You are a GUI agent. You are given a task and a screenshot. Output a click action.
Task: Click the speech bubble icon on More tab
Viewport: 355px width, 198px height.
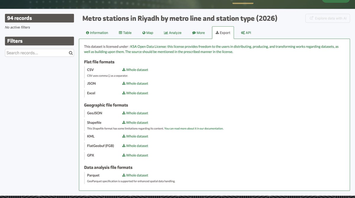point(194,33)
